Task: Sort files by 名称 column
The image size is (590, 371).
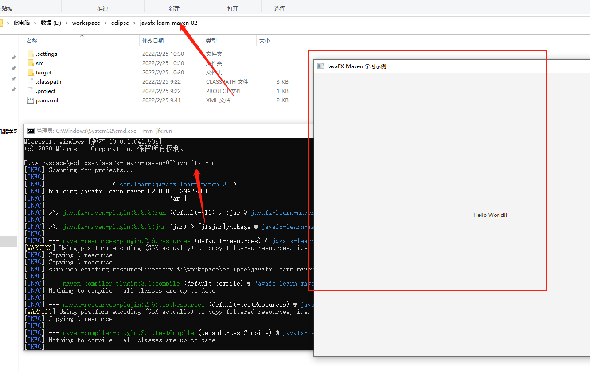Action: pos(32,41)
